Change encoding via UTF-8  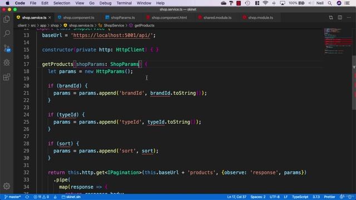click(x=274, y=197)
